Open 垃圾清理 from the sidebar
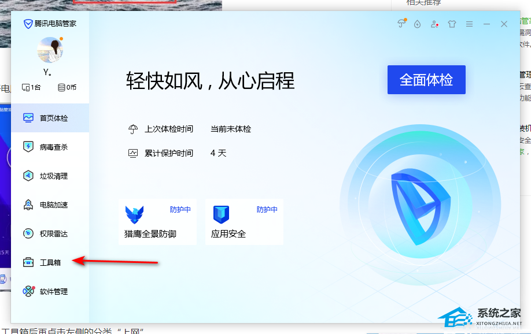The image size is (531, 334). coord(50,176)
